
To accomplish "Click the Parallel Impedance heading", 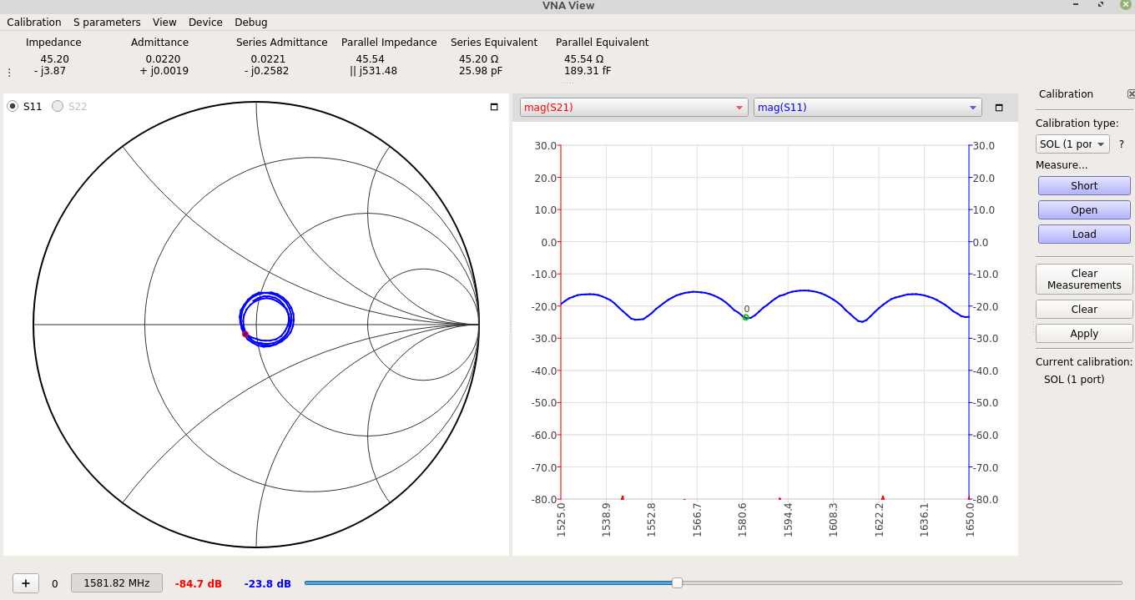I will [x=389, y=43].
